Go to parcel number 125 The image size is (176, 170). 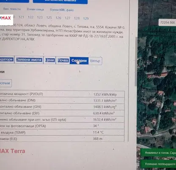[x=49, y=17]
